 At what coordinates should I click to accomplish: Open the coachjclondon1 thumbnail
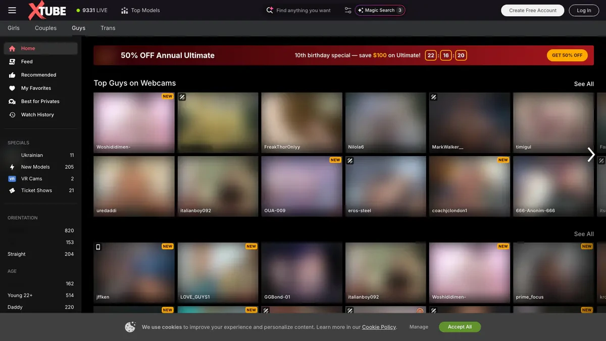[469, 186]
